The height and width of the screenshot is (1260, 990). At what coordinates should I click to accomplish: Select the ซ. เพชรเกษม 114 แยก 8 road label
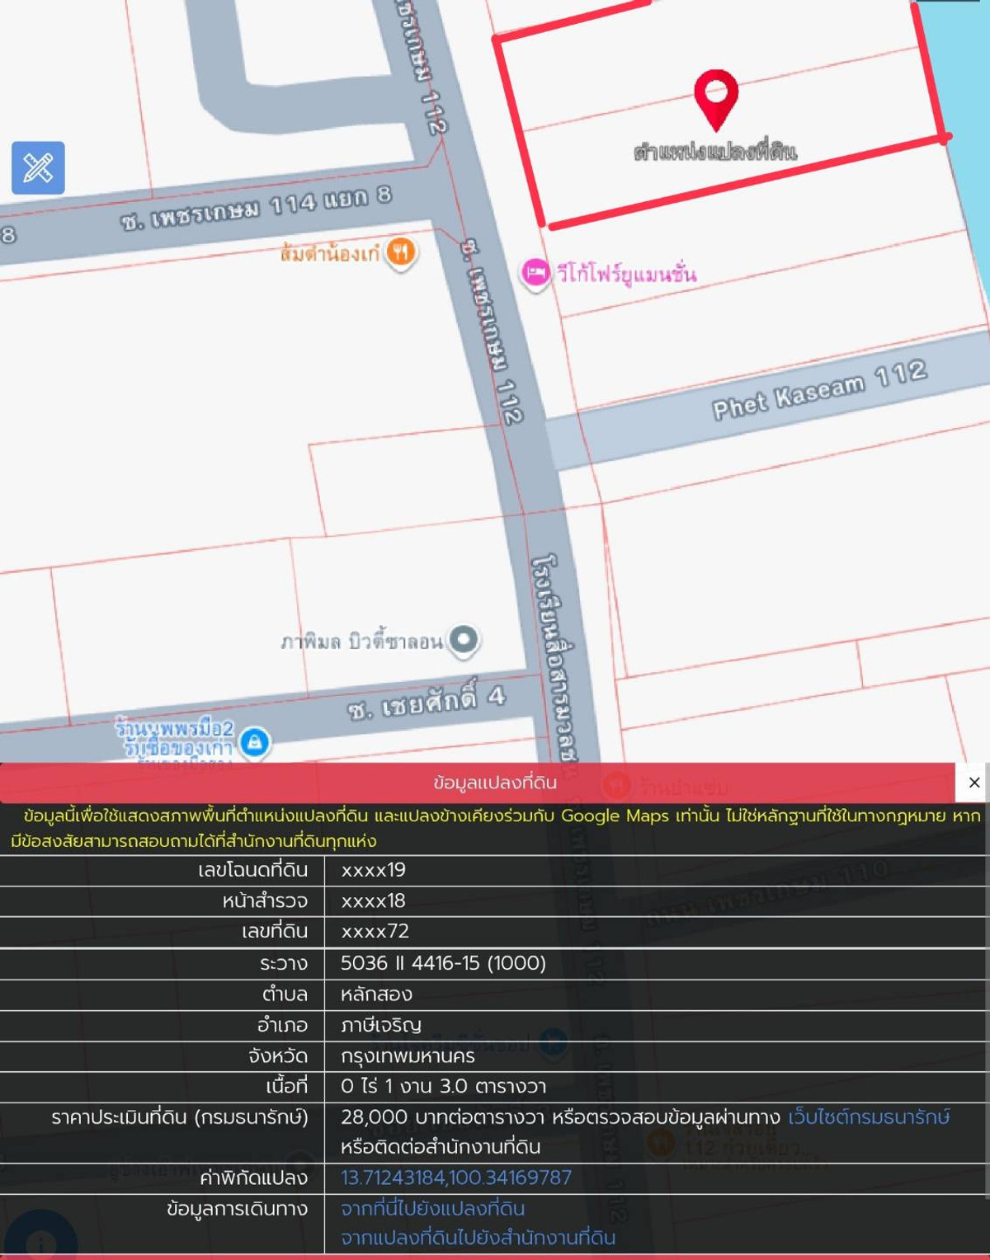pos(256,210)
